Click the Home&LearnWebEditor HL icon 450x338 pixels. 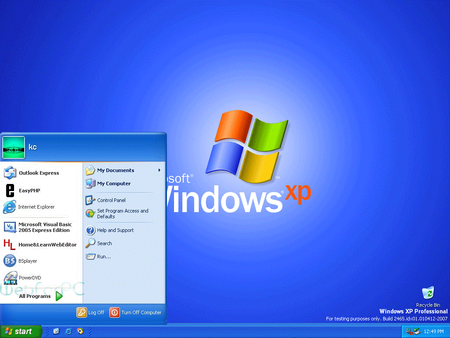10,244
